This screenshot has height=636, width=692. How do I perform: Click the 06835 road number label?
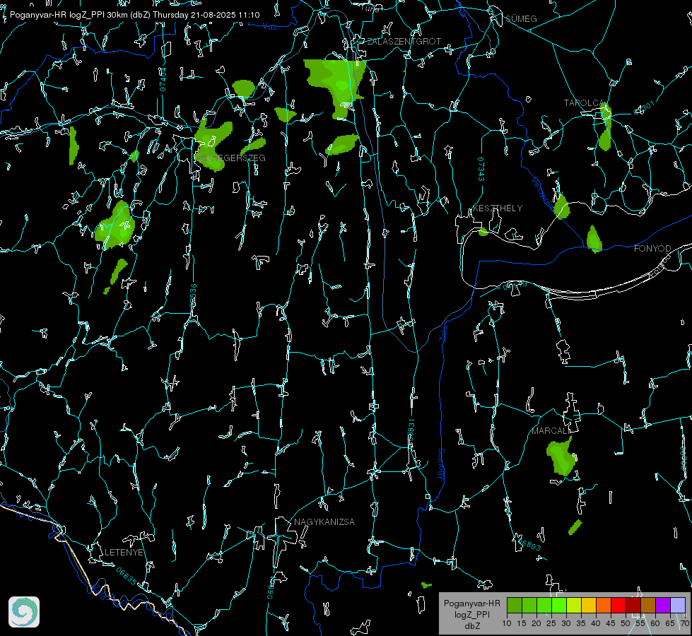[127, 576]
